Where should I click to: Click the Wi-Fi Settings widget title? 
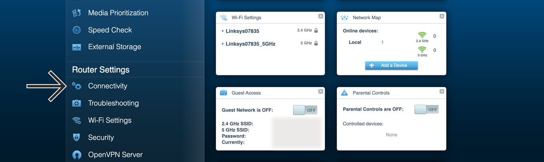click(x=246, y=18)
